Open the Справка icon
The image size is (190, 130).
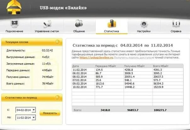tap(176, 24)
